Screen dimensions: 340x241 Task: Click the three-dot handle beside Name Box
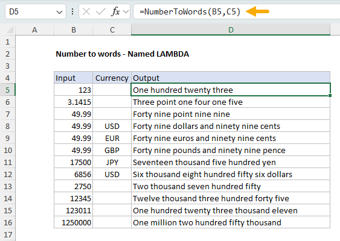point(72,11)
